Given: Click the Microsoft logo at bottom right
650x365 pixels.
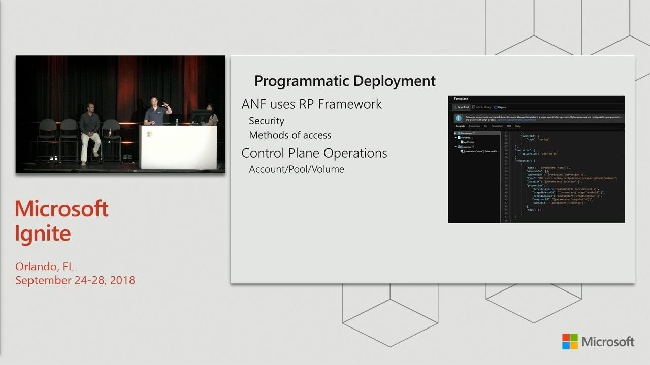Looking at the screenshot, I should point(598,341).
